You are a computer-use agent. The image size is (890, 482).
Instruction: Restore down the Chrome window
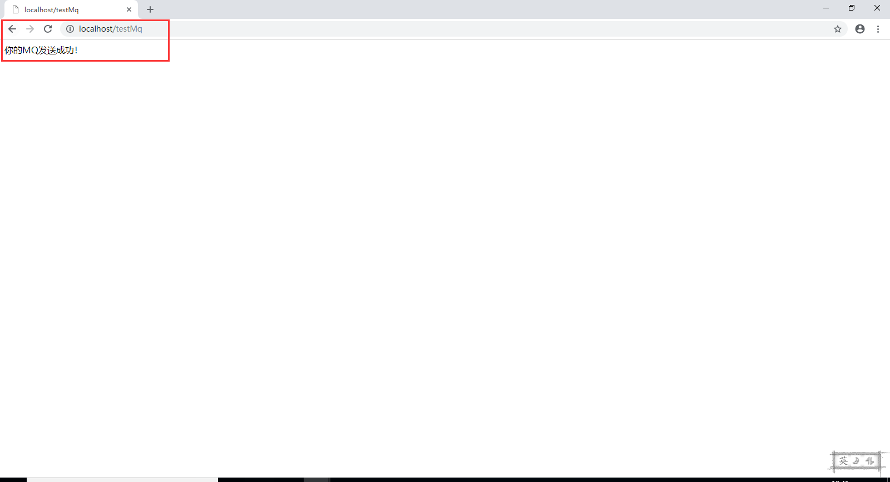coord(852,8)
